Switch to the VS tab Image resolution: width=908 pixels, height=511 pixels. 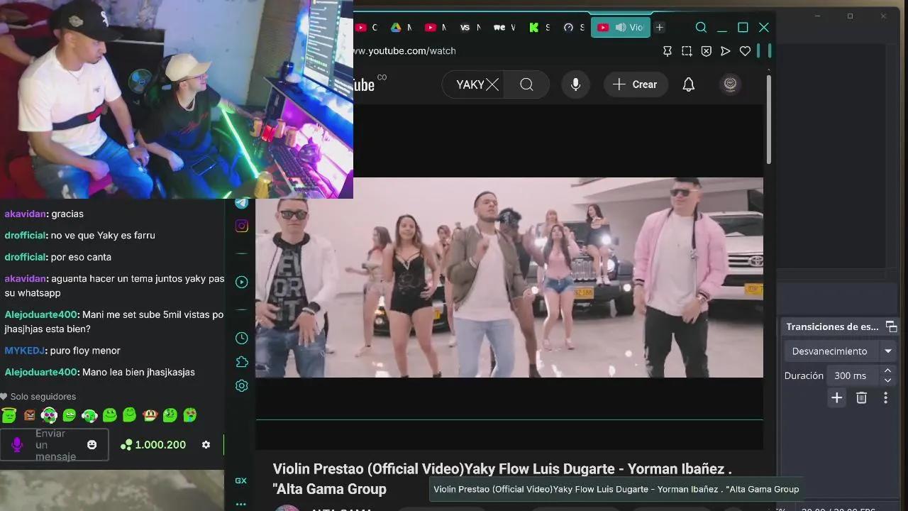pyautogui.click(x=470, y=28)
